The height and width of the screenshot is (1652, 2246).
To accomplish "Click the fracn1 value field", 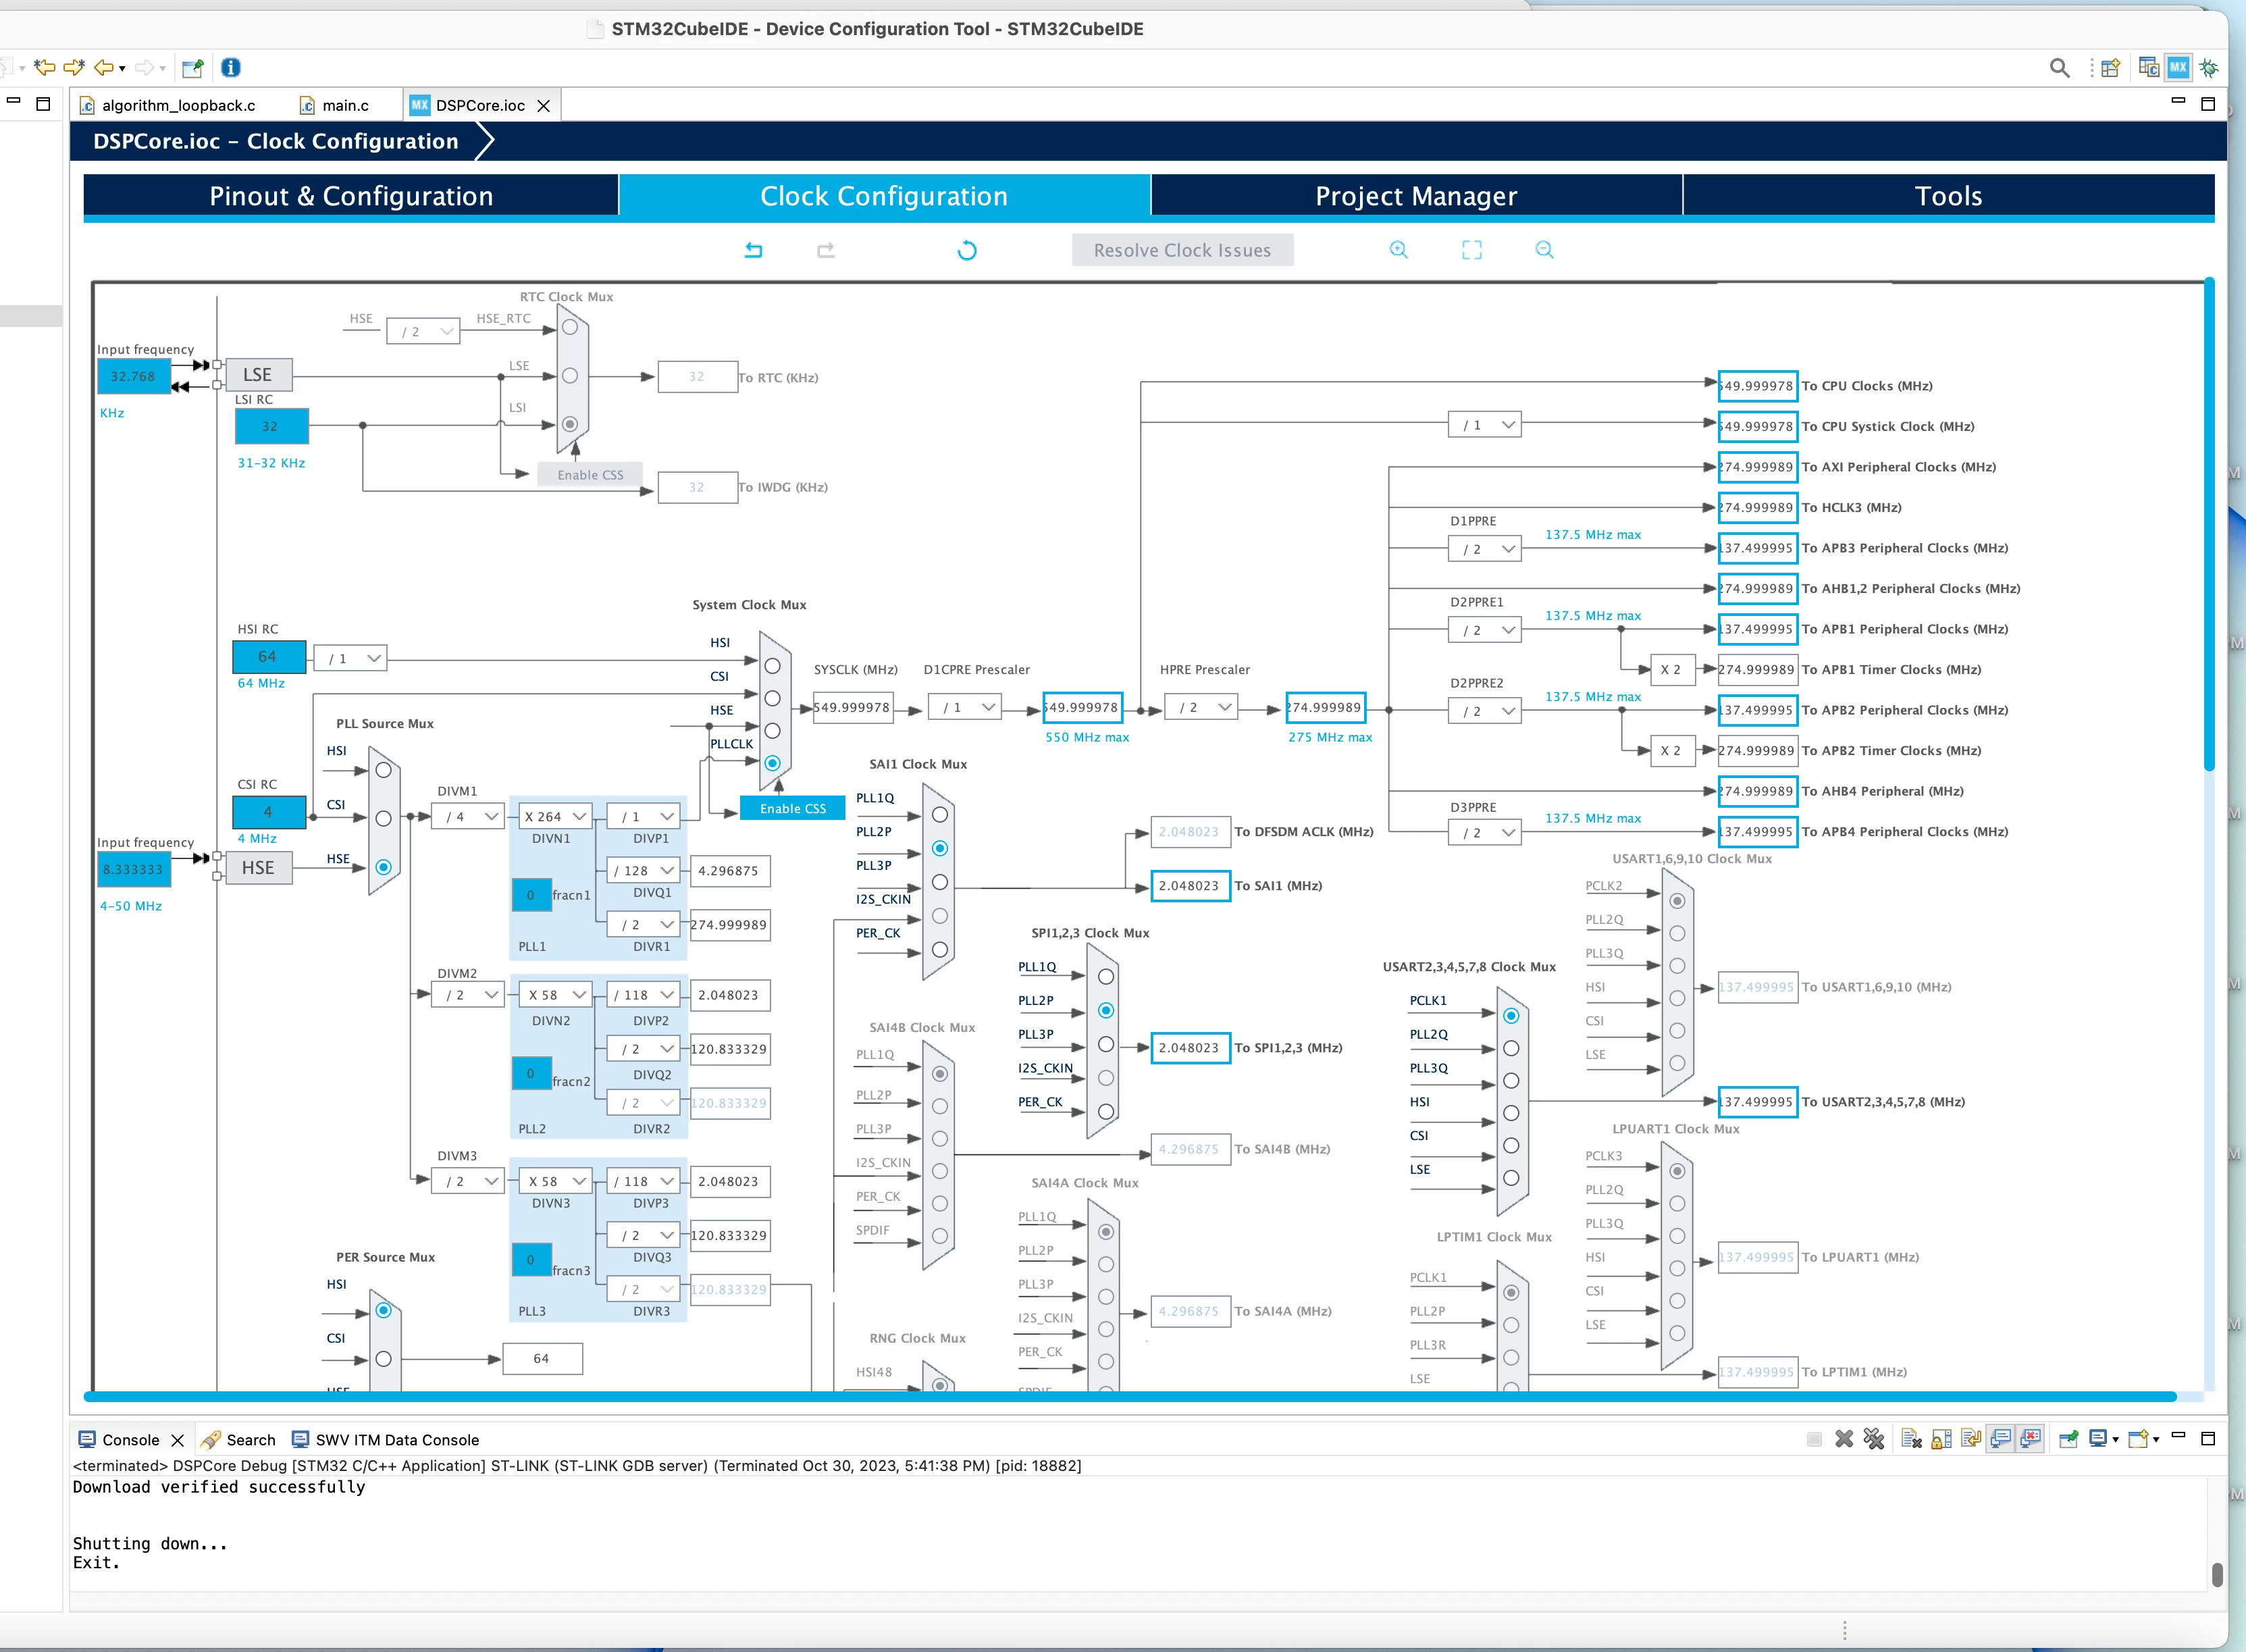I will tap(531, 895).
